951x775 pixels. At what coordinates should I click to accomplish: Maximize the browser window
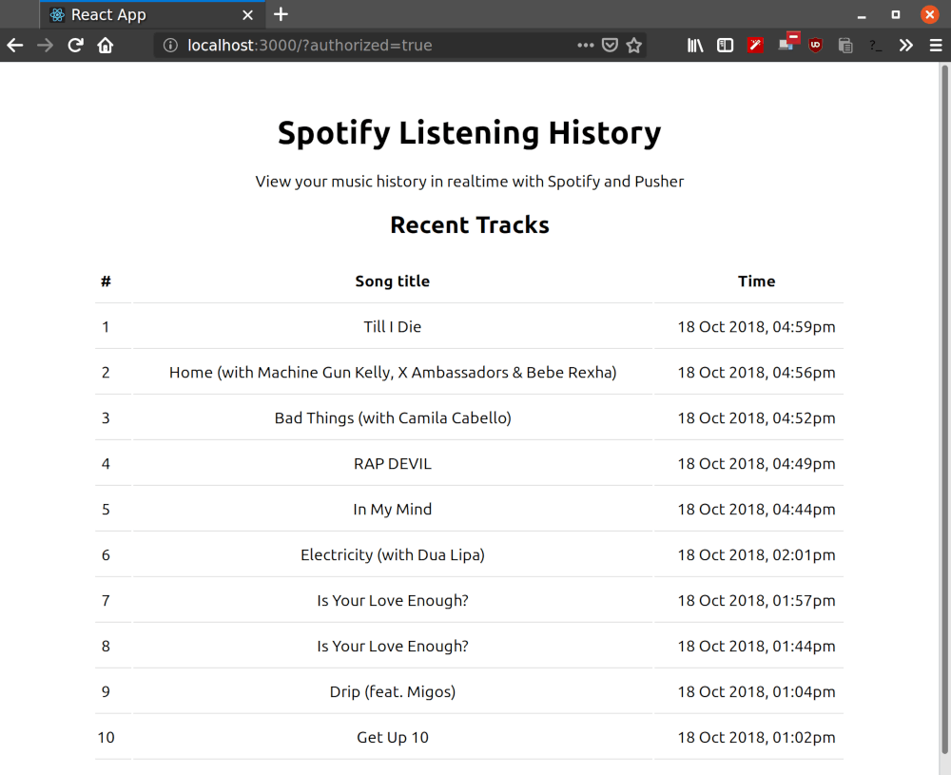click(895, 14)
